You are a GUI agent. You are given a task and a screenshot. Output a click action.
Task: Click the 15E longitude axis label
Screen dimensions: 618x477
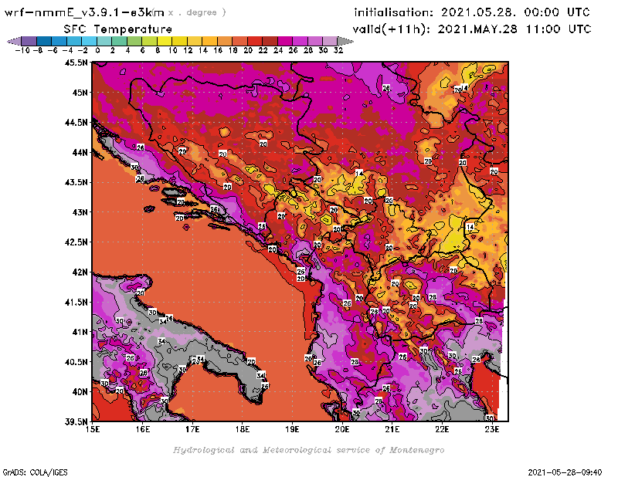click(x=93, y=429)
